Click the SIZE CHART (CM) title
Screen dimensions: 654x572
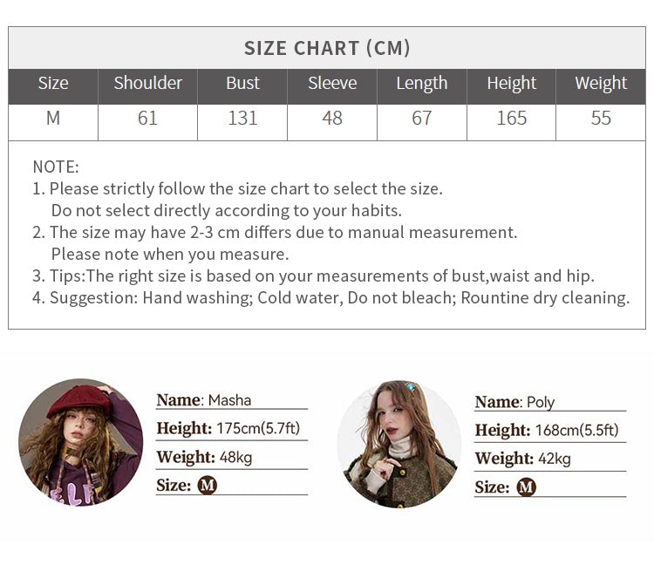(327, 48)
